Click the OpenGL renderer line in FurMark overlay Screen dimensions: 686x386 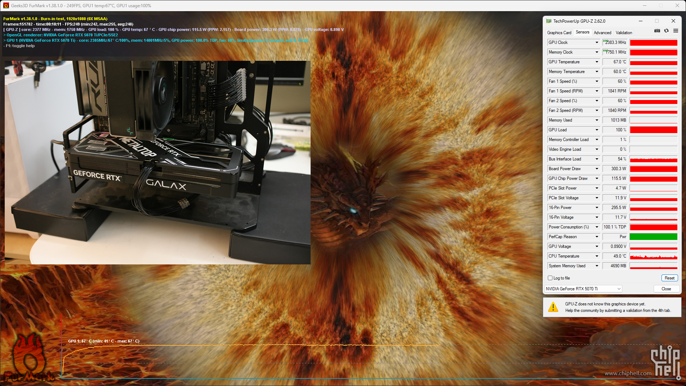(60, 35)
